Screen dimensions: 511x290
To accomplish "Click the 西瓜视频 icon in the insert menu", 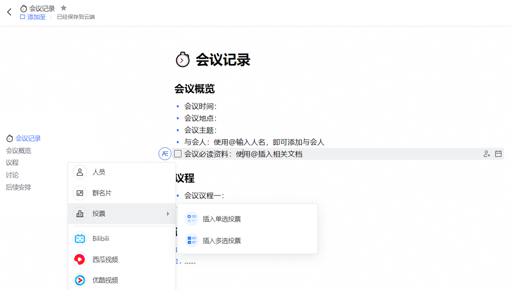I will coord(80,259).
